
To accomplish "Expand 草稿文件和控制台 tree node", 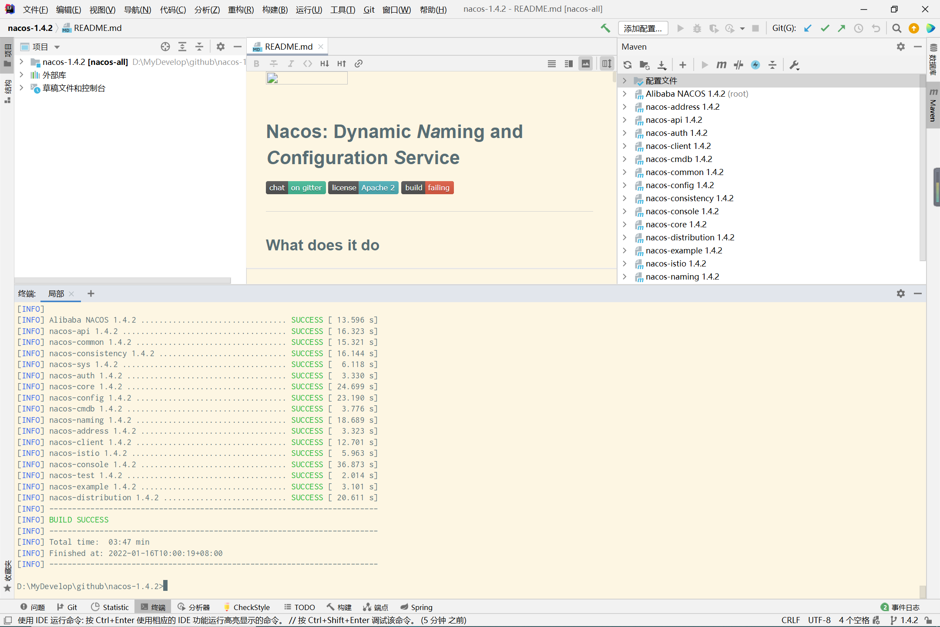I will 21,88.
